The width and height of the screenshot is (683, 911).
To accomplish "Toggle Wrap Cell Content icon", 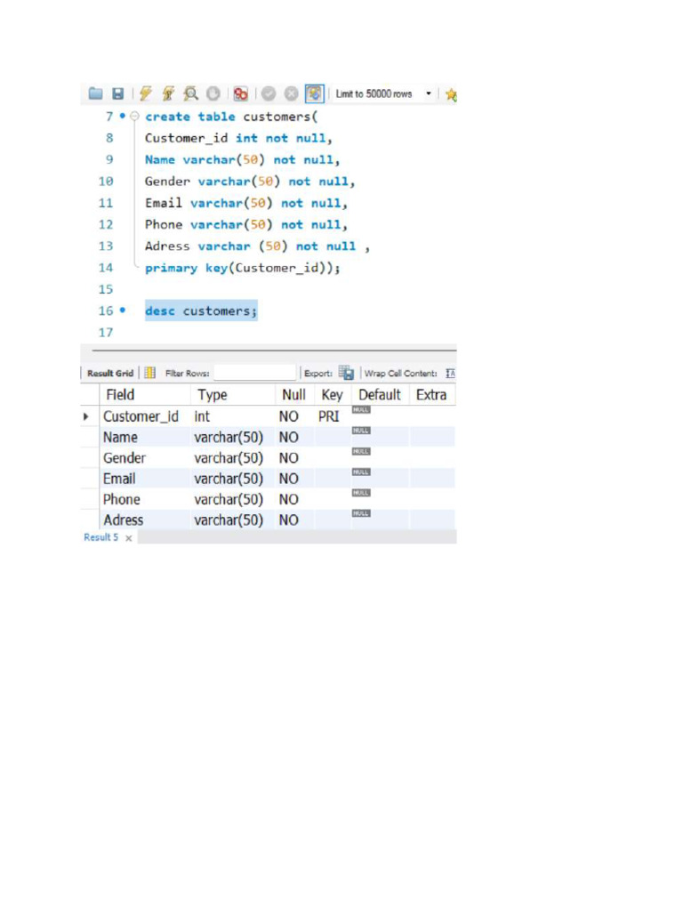I will coord(450,373).
